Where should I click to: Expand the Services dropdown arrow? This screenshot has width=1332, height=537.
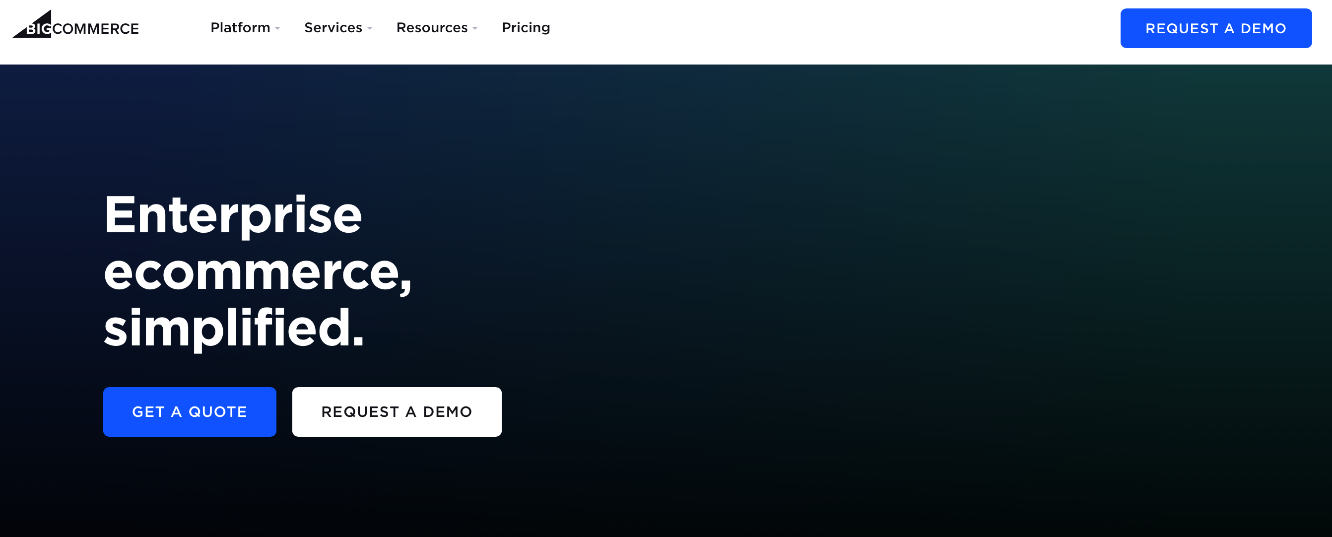point(370,28)
